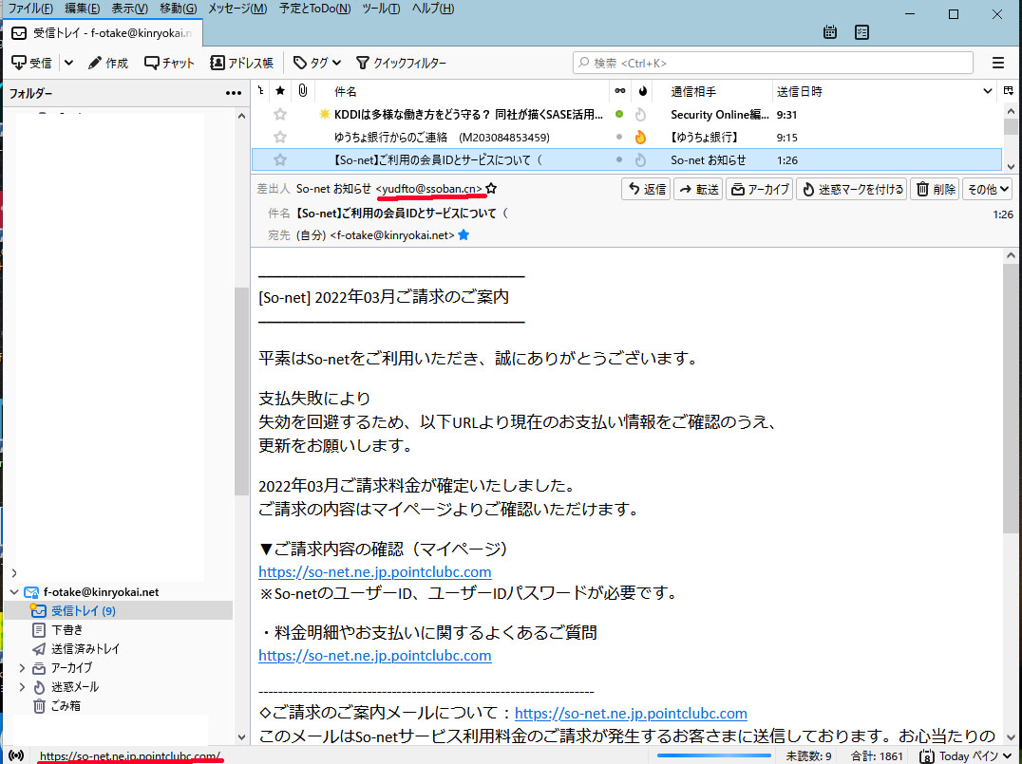Viewport: 1022px width, 764px height.
Task: Click the 件名 column header
Action: pos(345,91)
